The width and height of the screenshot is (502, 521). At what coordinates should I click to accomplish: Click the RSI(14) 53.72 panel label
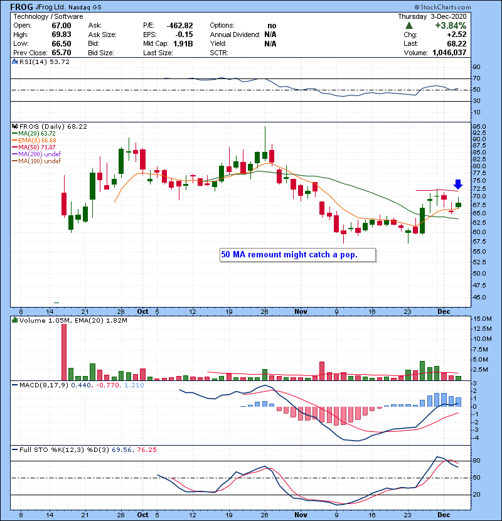coord(44,62)
